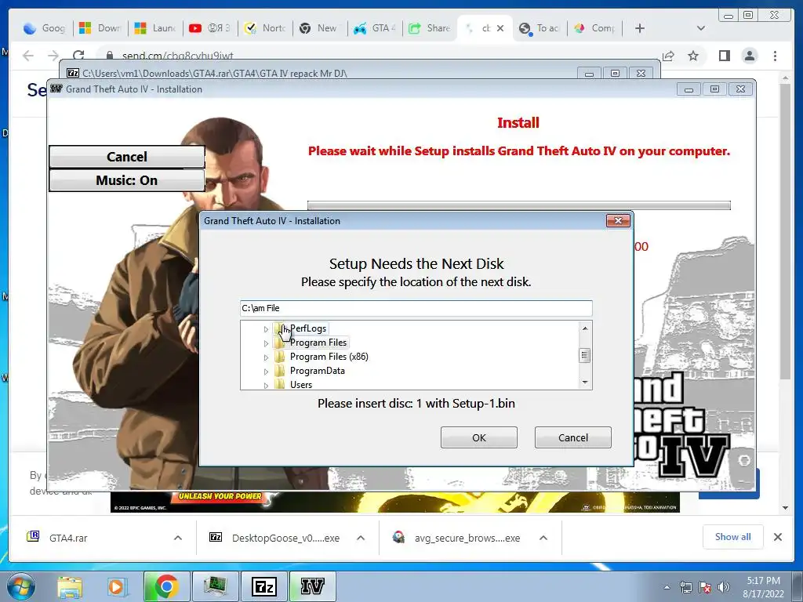The width and height of the screenshot is (803, 602).
Task: Close the active browser tab
Action: click(500, 28)
